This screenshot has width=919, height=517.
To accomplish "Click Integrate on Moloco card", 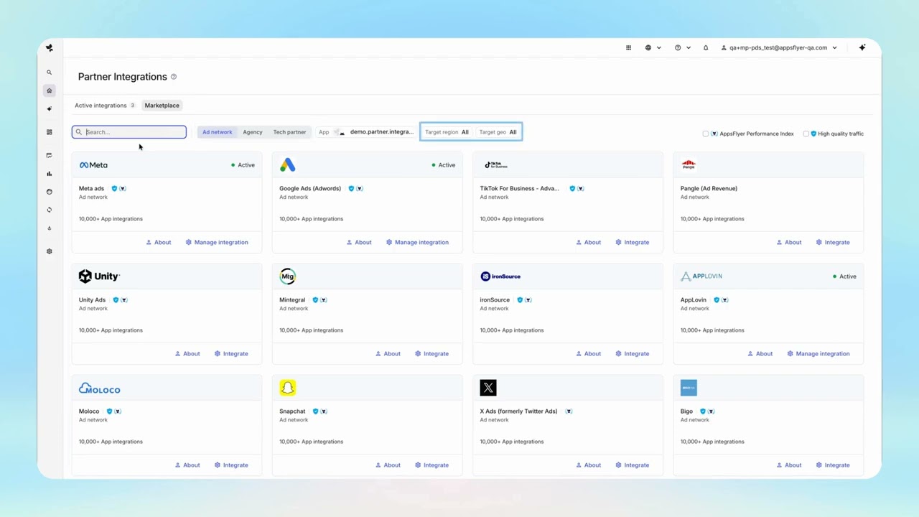I will coord(231,465).
